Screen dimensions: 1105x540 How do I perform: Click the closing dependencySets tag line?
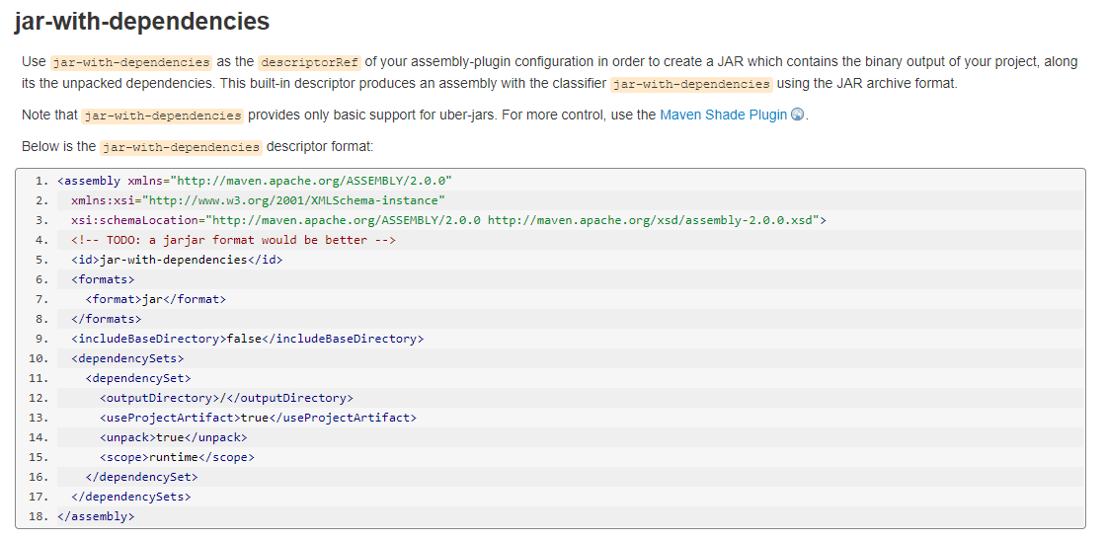point(131,497)
